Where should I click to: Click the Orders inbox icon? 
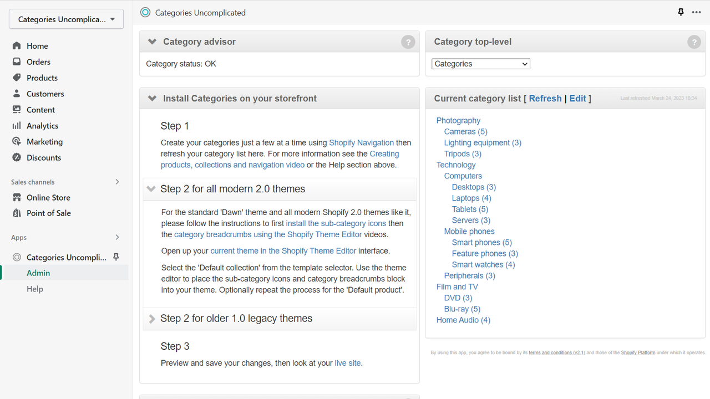tap(17, 62)
